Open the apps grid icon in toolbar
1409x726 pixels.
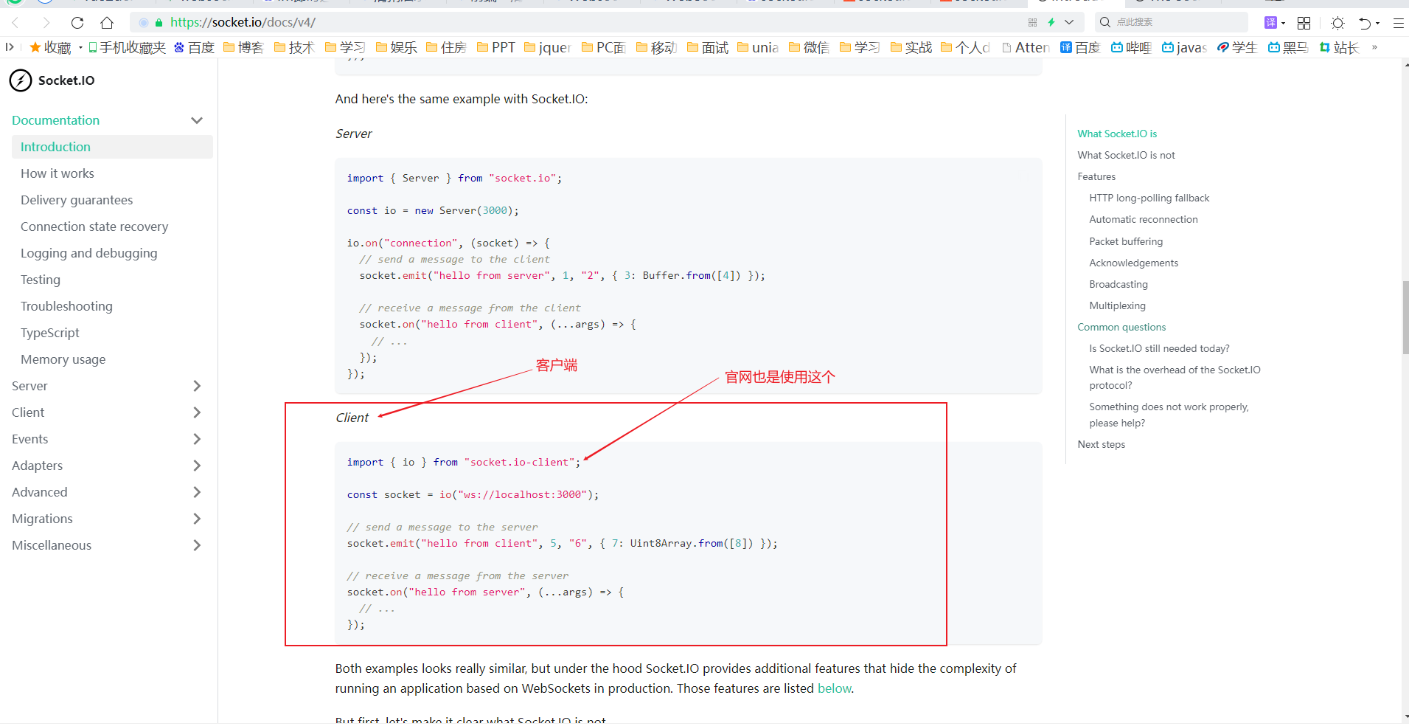point(1304,23)
